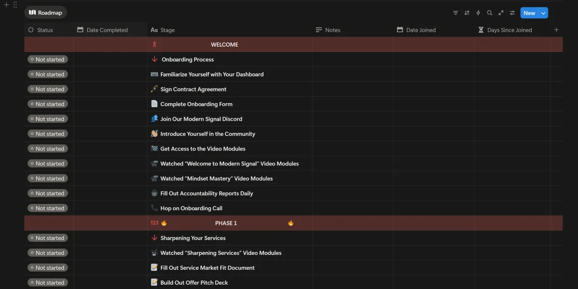Click "123" text in the PHASE 1 row
The width and height of the screenshot is (578, 289).
click(155, 223)
